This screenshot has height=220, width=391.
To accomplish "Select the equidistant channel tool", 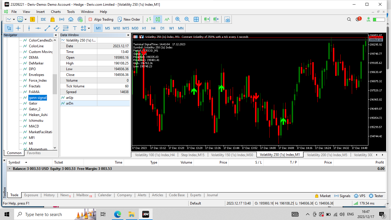I will 56,28.
